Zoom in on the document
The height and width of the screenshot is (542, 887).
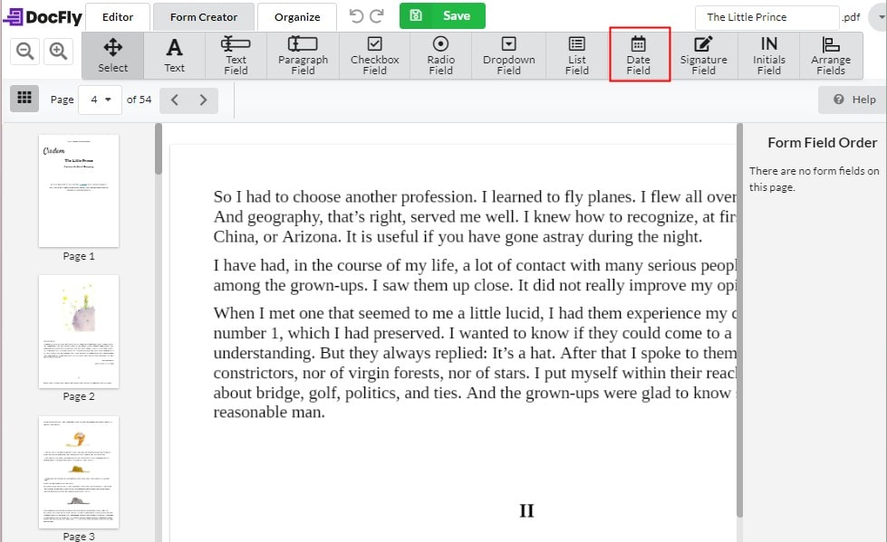point(58,51)
